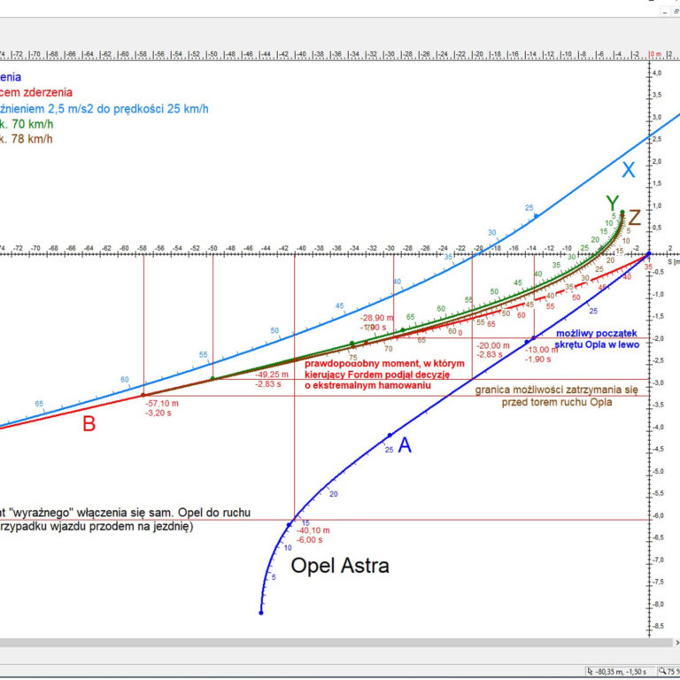The height and width of the screenshot is (680, 680).
Task: Select the light-blue letter 'X' label
Action: [x=629, y=170]
